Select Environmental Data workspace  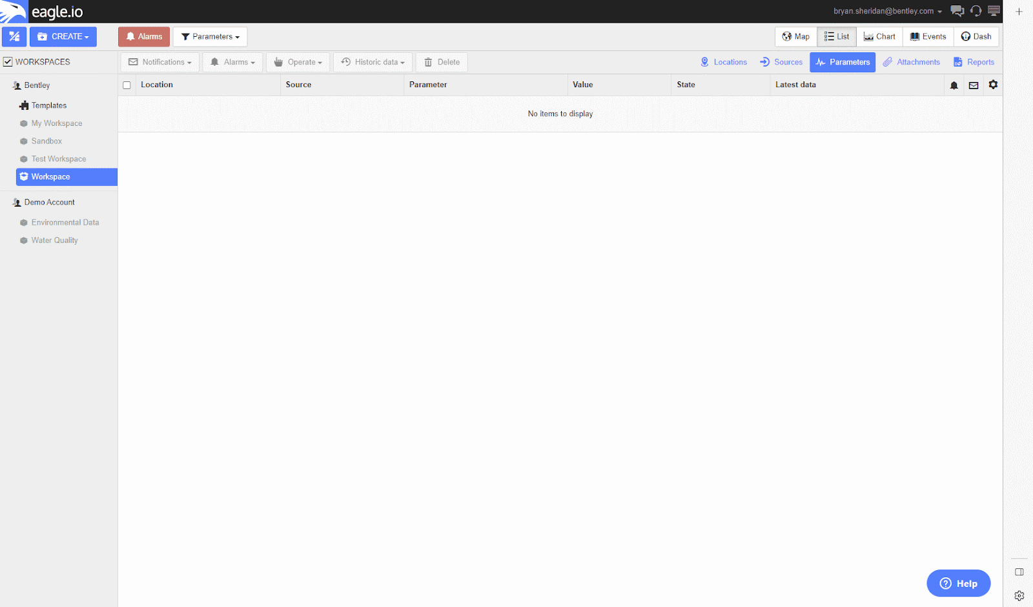(x=65, y=222)
